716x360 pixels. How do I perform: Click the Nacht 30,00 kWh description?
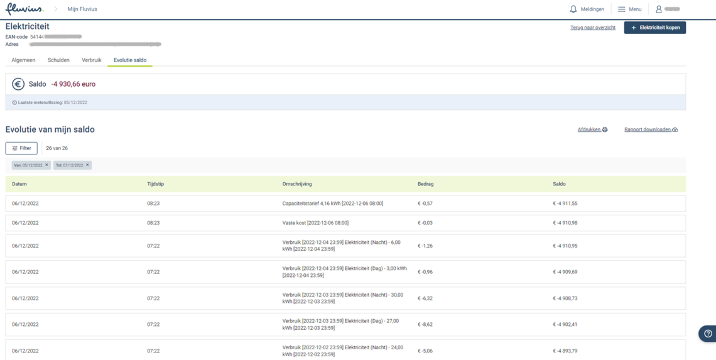pos(343,298)
